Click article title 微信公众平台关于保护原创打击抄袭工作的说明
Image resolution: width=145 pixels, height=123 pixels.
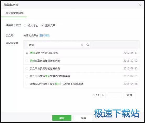pos(56,84)
